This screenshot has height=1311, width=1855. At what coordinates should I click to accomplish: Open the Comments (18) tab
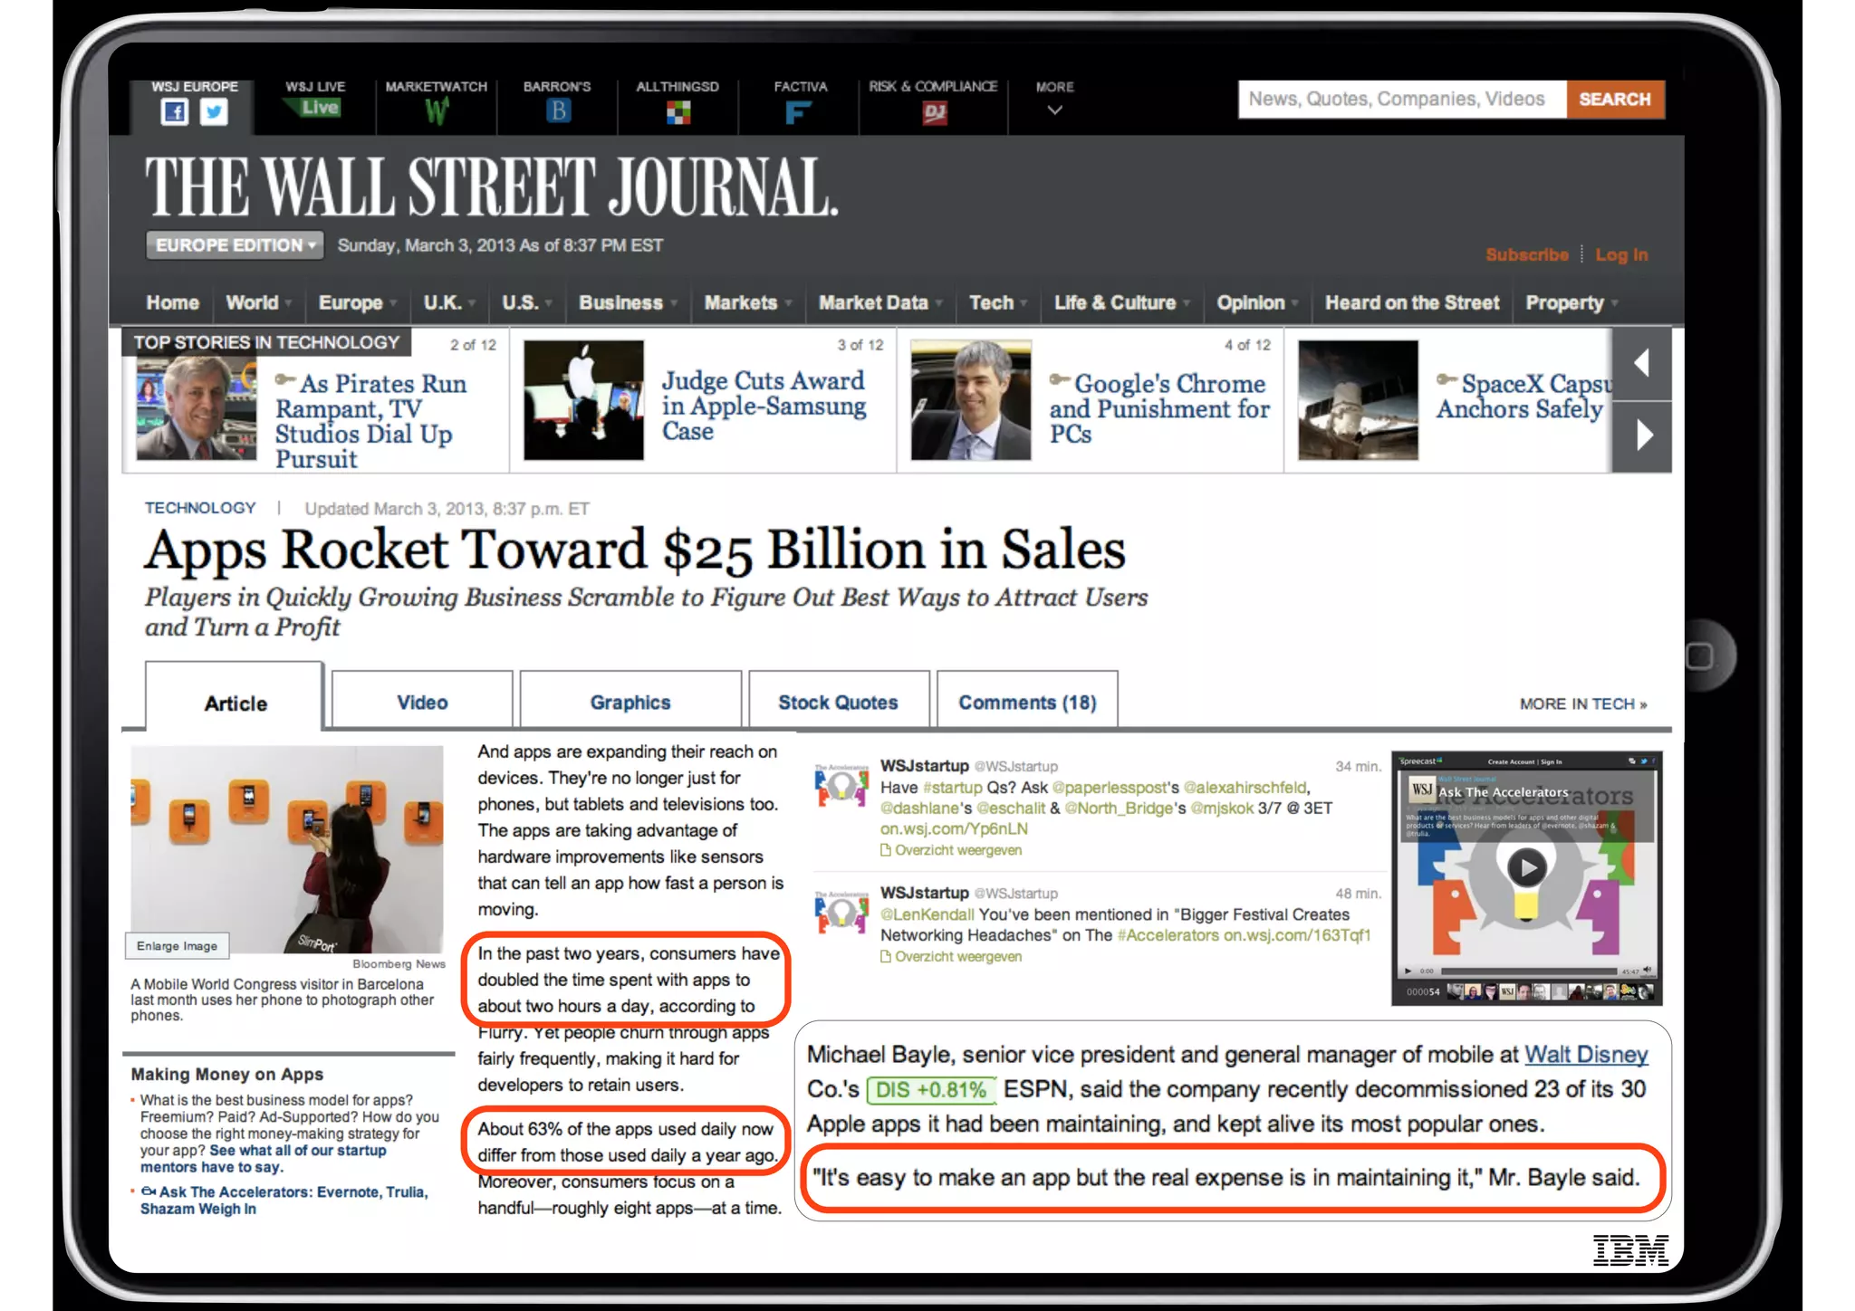[1027, 702]
